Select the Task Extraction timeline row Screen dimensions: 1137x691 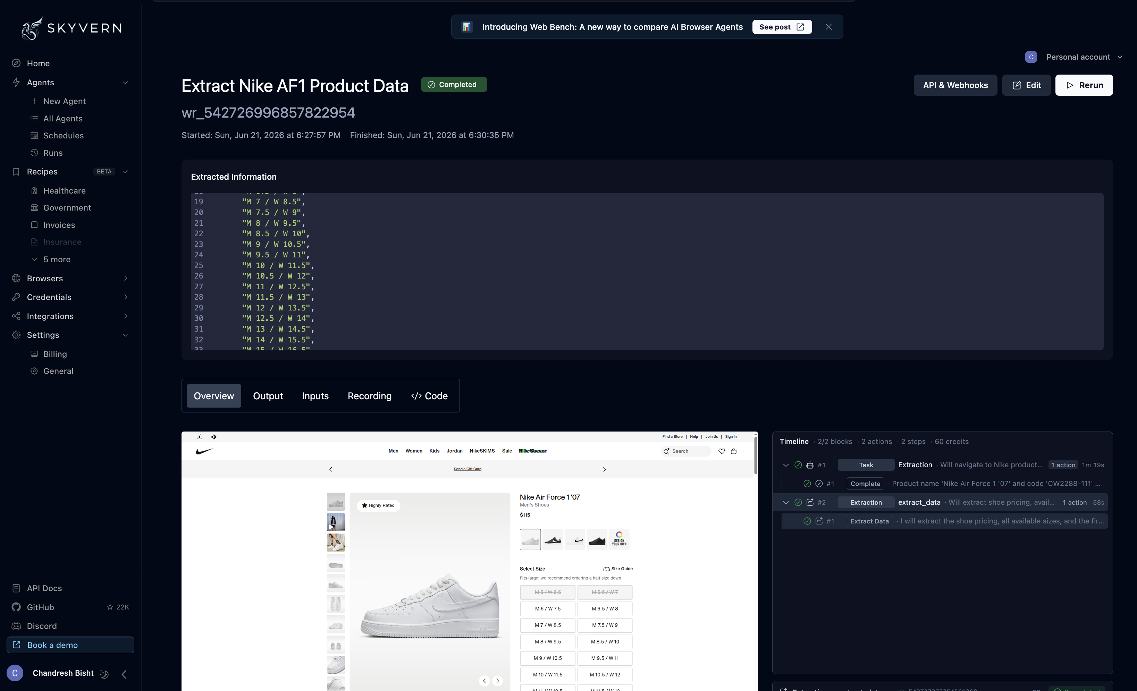(941, 465)
